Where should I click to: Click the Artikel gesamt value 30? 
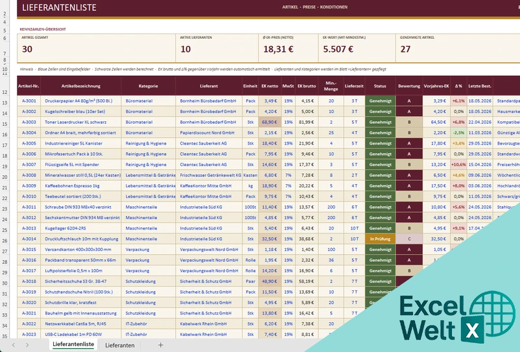(27, 49)
